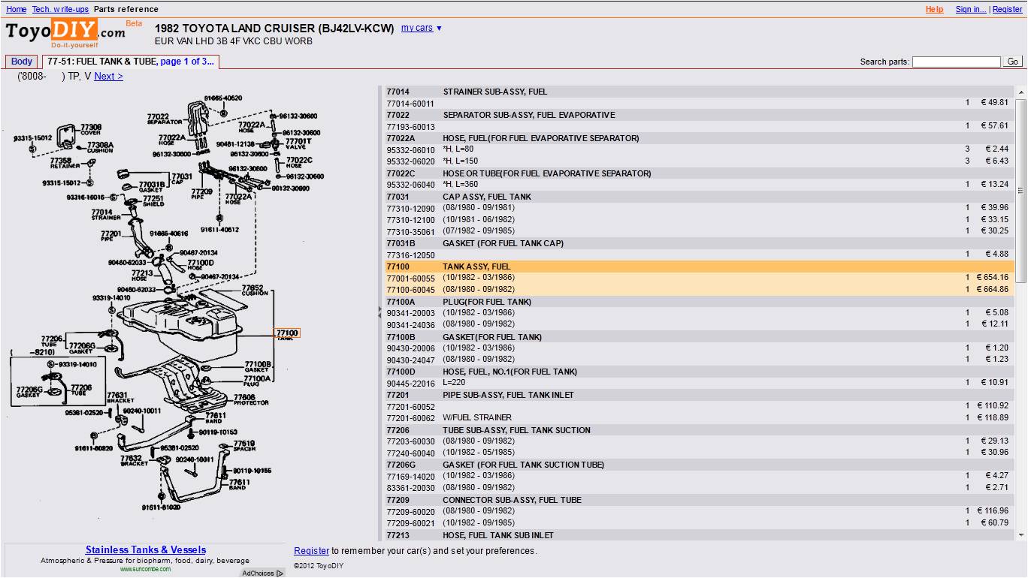Click part number 95332-06020
Screen dimensions: 1028x578
410,161
